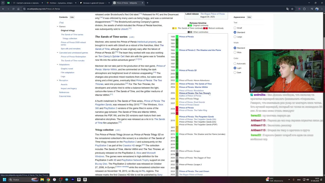Switch to the Pointauc auctions tab

coord(61,3)
